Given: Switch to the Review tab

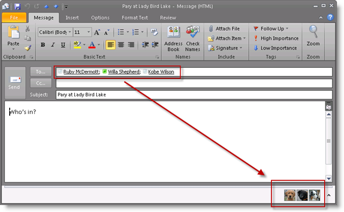Looking at the screenshot, I should click(168, 18).
